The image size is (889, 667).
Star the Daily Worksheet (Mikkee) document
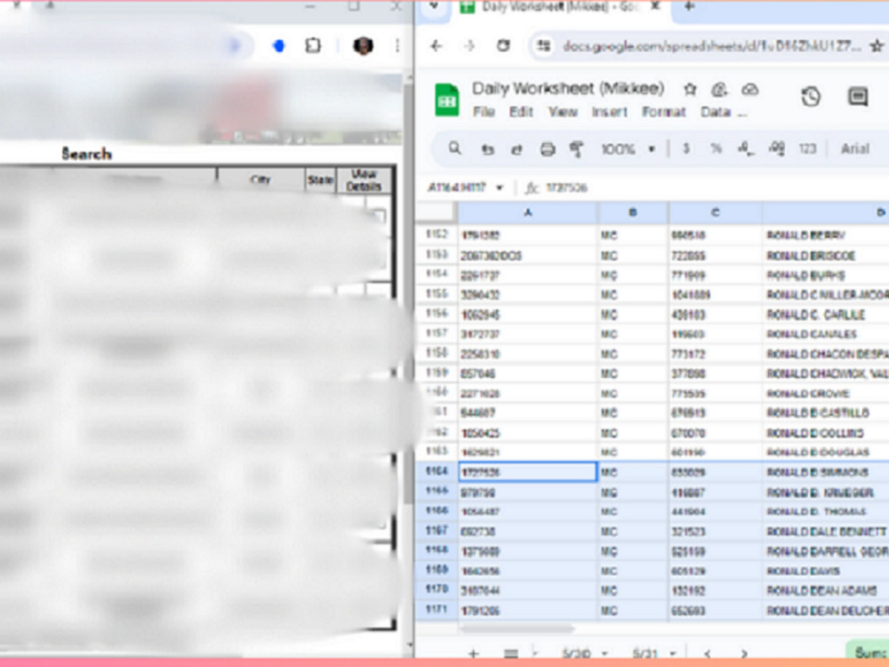click(690, 89)
